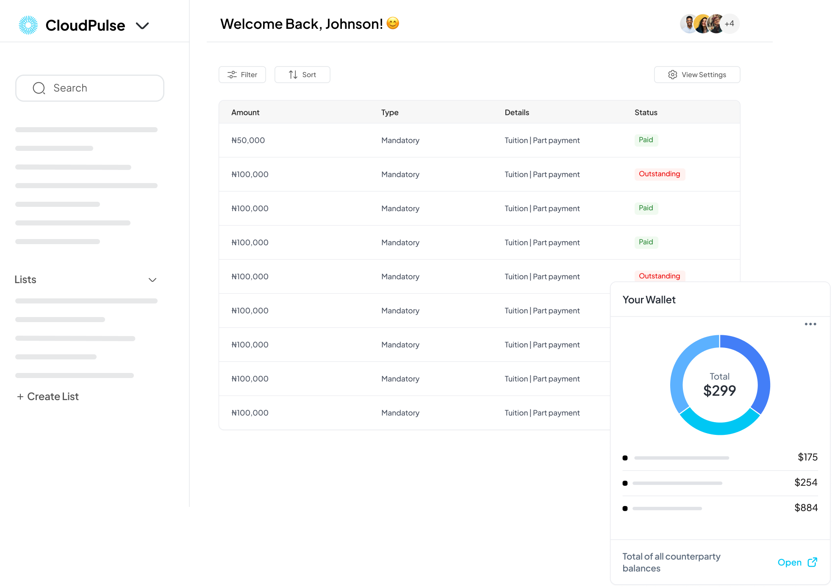The image size is (832, 587).
Task: Click the Filter sliders icon
Action: pos(232,75)
